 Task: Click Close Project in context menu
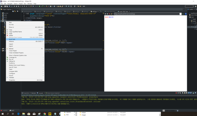pyautogui.click(x=25, y=51)
